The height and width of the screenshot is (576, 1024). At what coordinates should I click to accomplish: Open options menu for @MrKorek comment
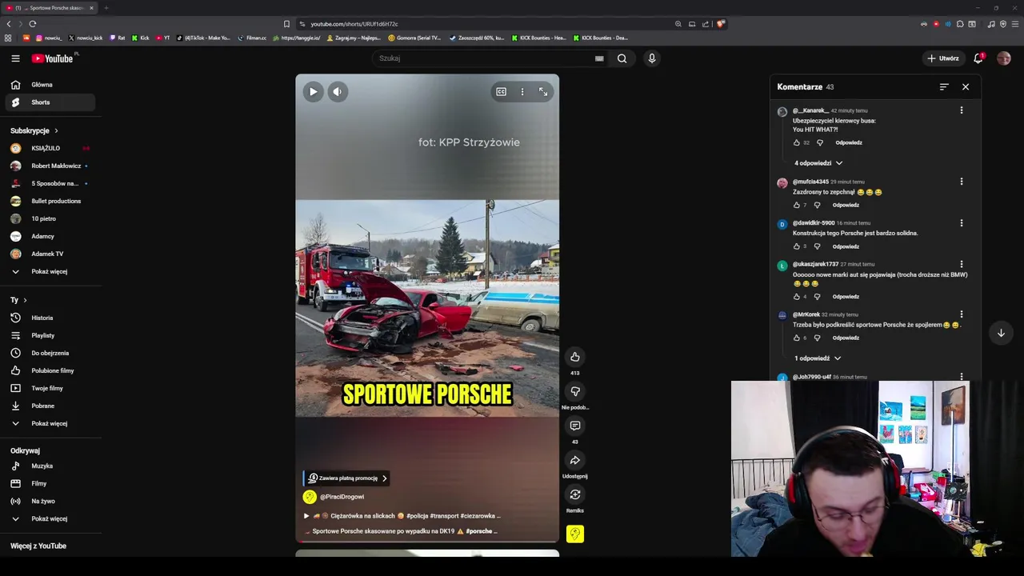point(962,314)
